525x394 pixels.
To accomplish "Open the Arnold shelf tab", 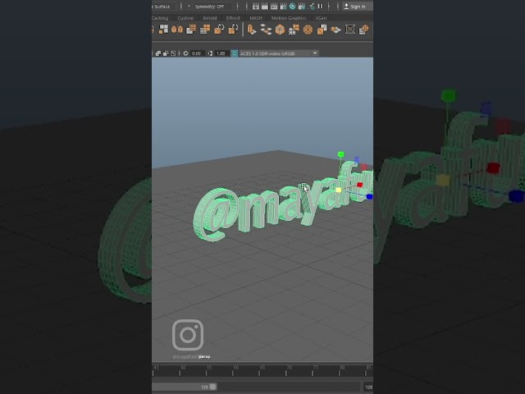I will (x=210, y=18).
